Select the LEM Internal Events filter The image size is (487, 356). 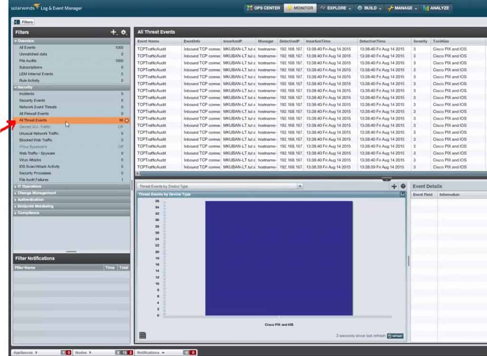coord(71,74)
